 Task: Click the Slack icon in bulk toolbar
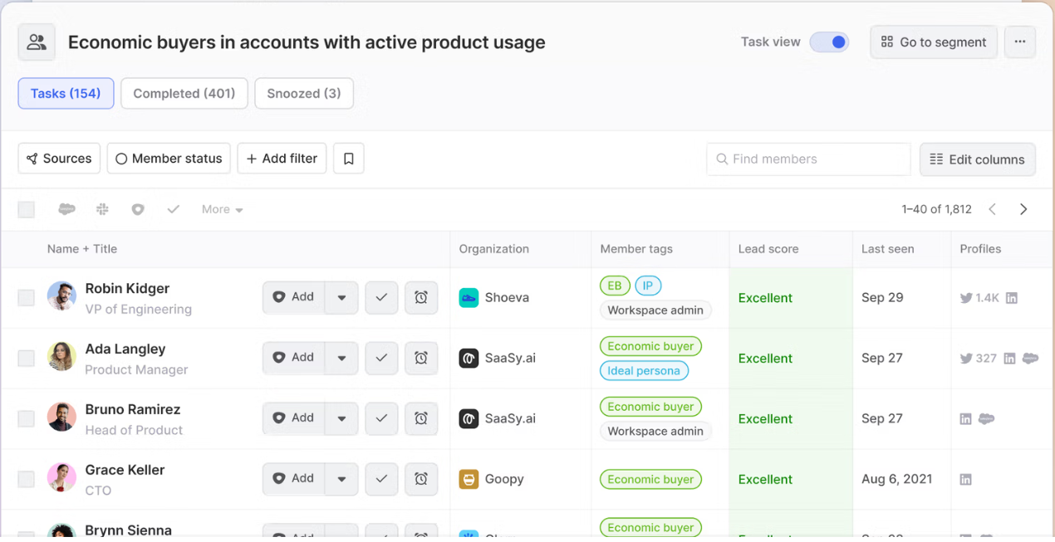pos(103,210)
